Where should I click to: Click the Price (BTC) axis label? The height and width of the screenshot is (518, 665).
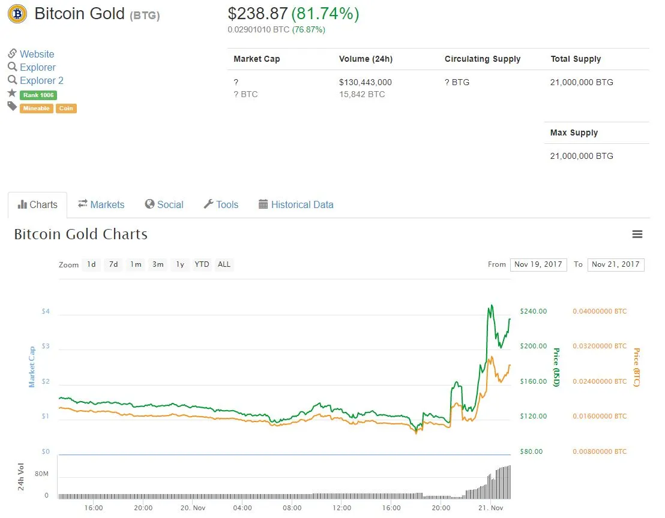tap(636, 368)
